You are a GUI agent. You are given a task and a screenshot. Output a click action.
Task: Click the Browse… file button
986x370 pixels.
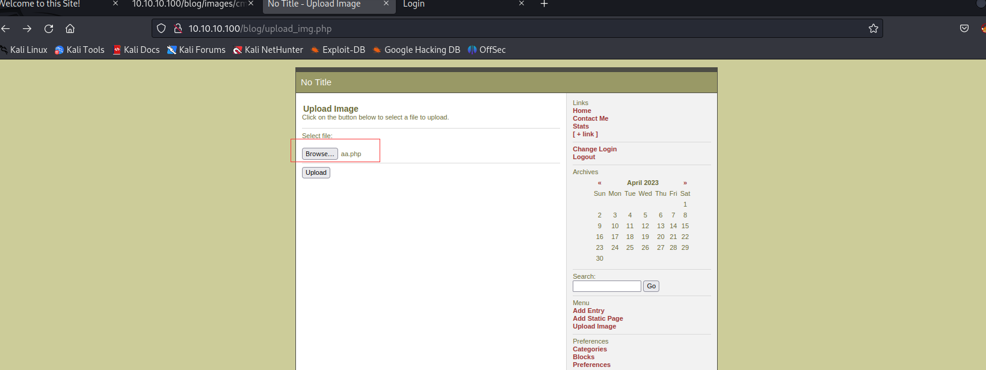(x=319, y=154)
